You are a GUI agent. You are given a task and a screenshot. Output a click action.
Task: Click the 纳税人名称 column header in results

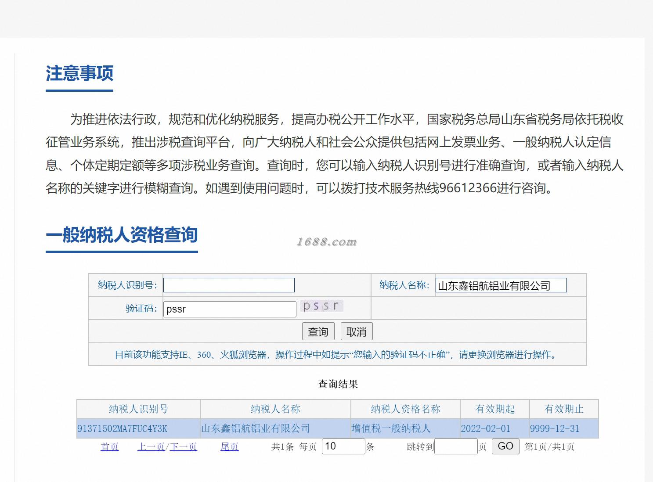click(275, 409)
